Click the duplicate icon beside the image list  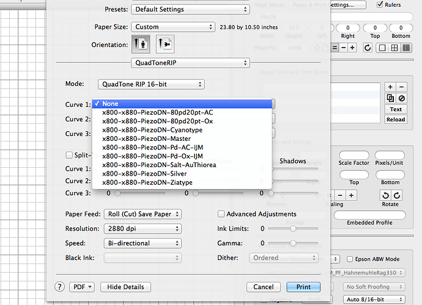coord(390,98)
